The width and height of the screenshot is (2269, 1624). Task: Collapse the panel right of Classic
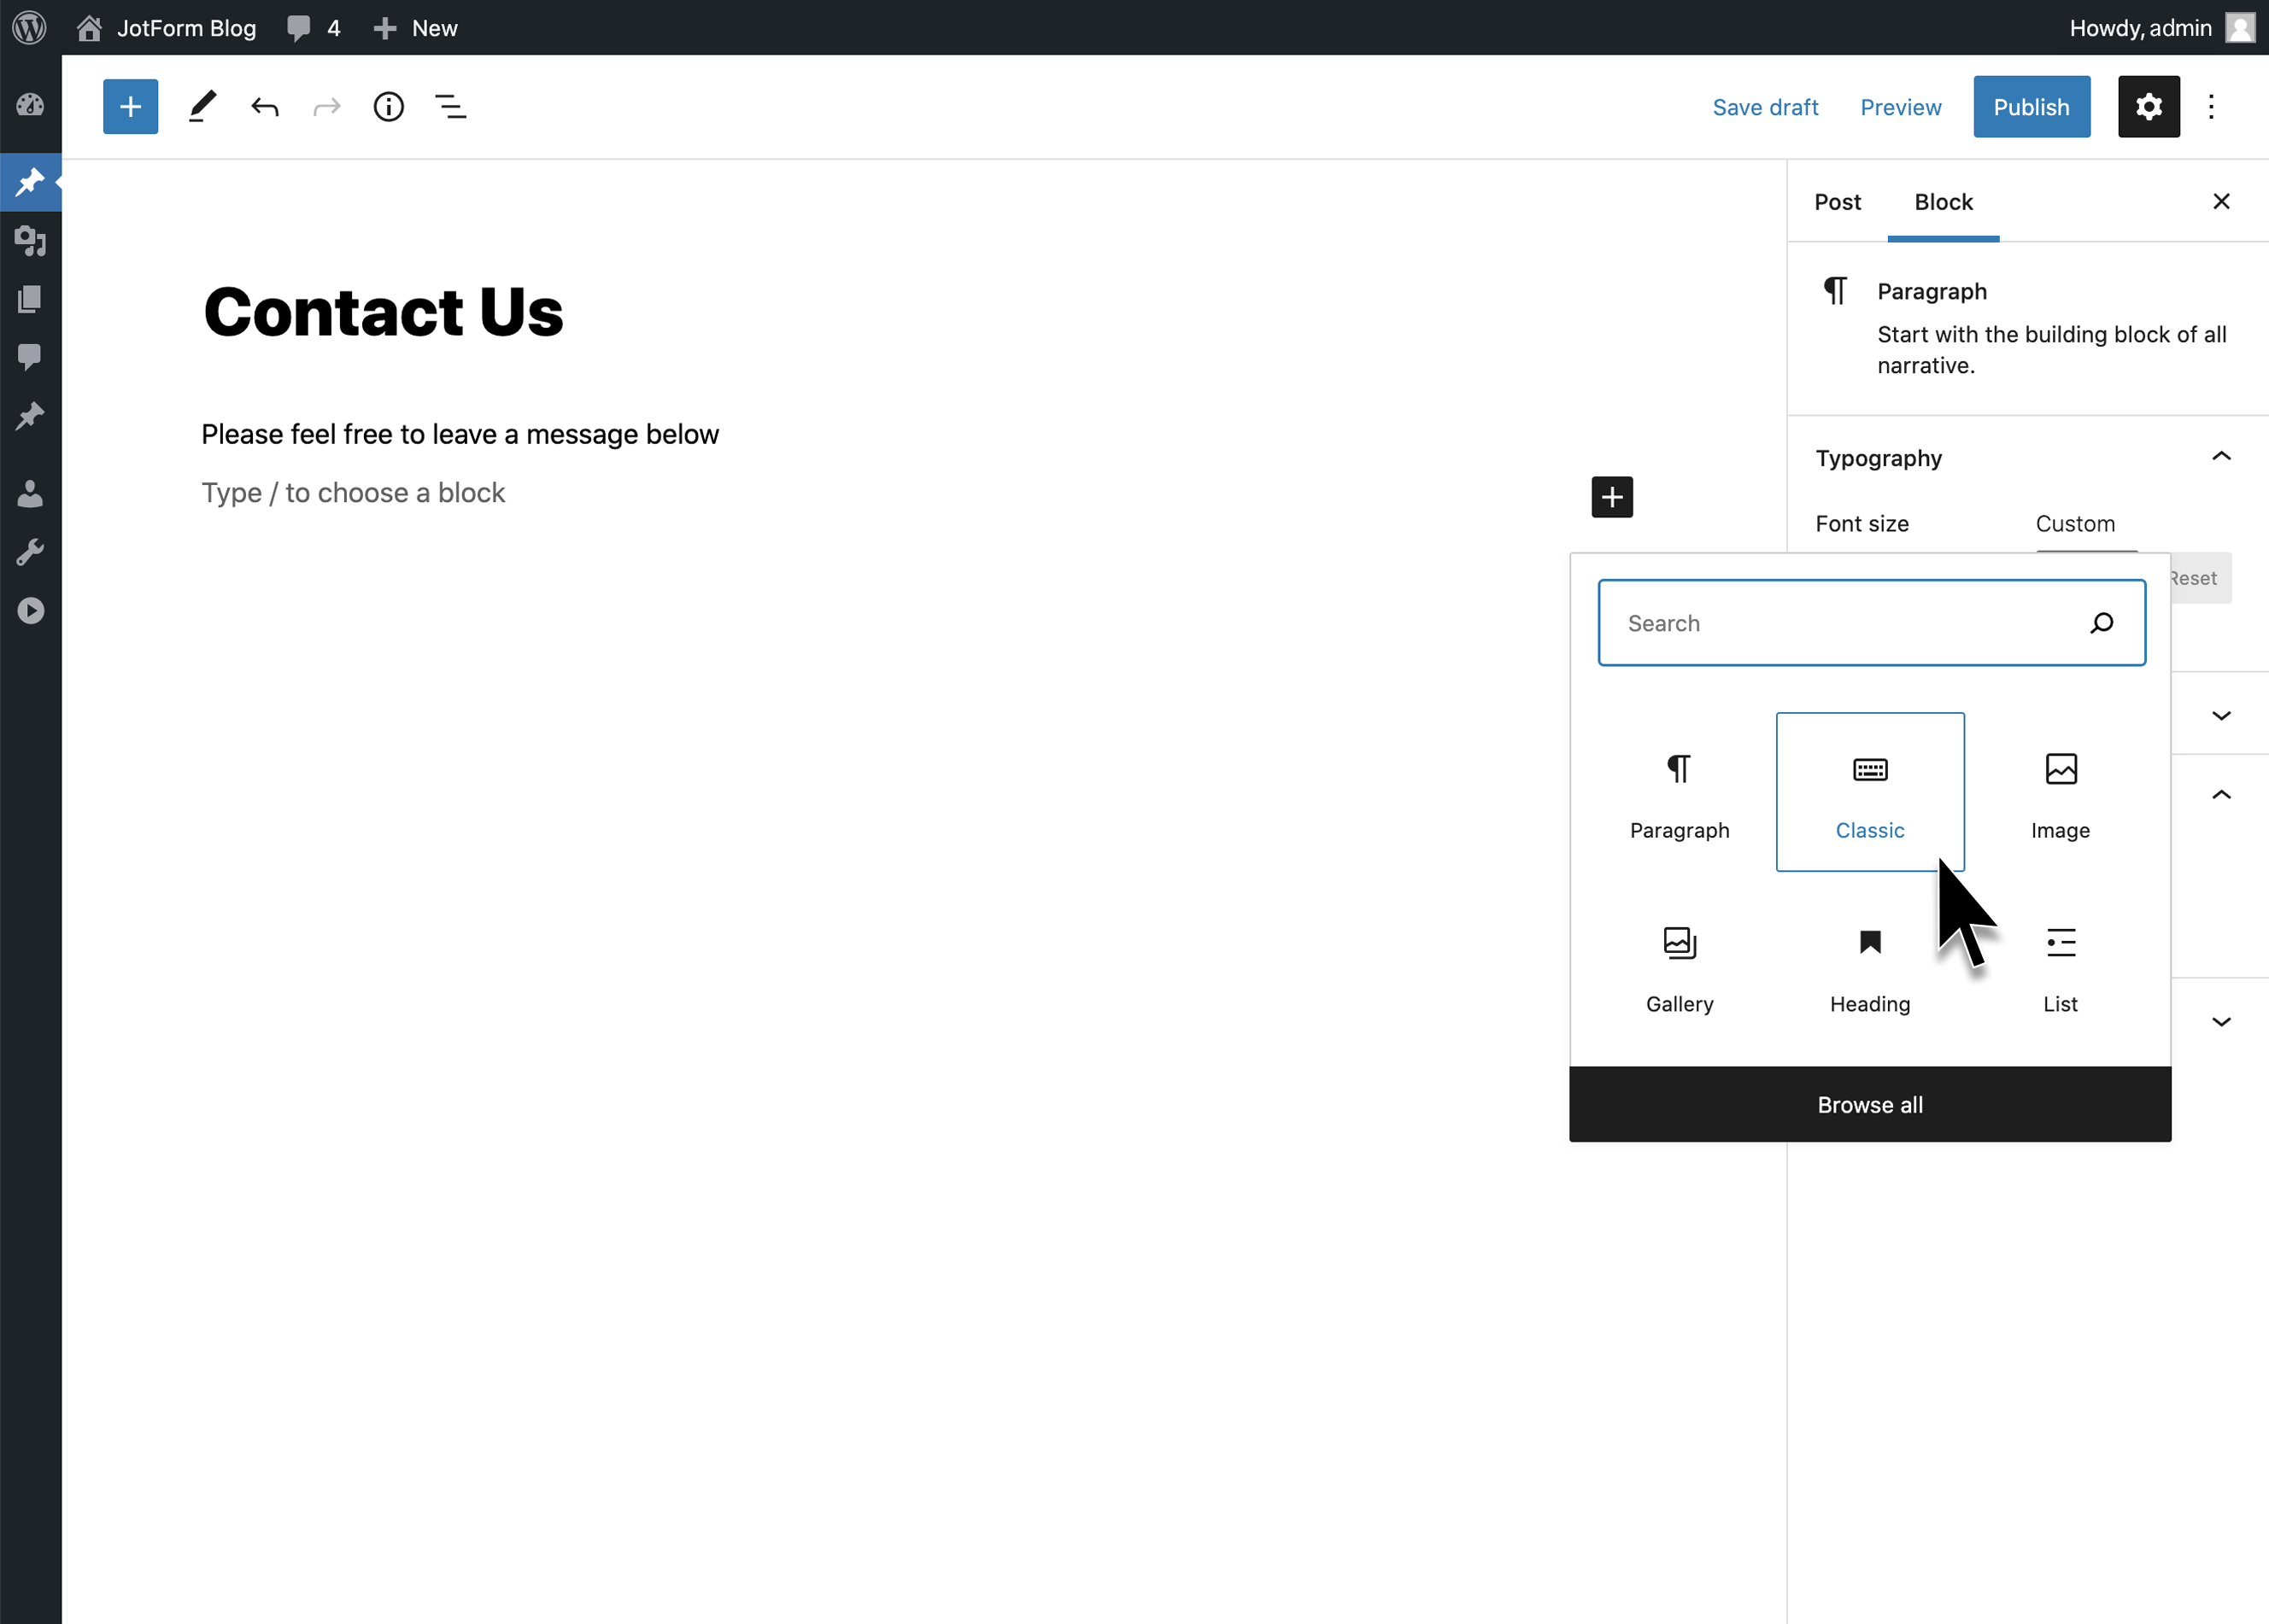click(x=2221, y=794)
